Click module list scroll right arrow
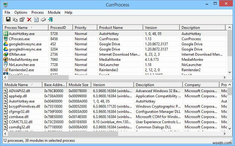This screenshot has width=235, height=146. click(x=225, y=134)
